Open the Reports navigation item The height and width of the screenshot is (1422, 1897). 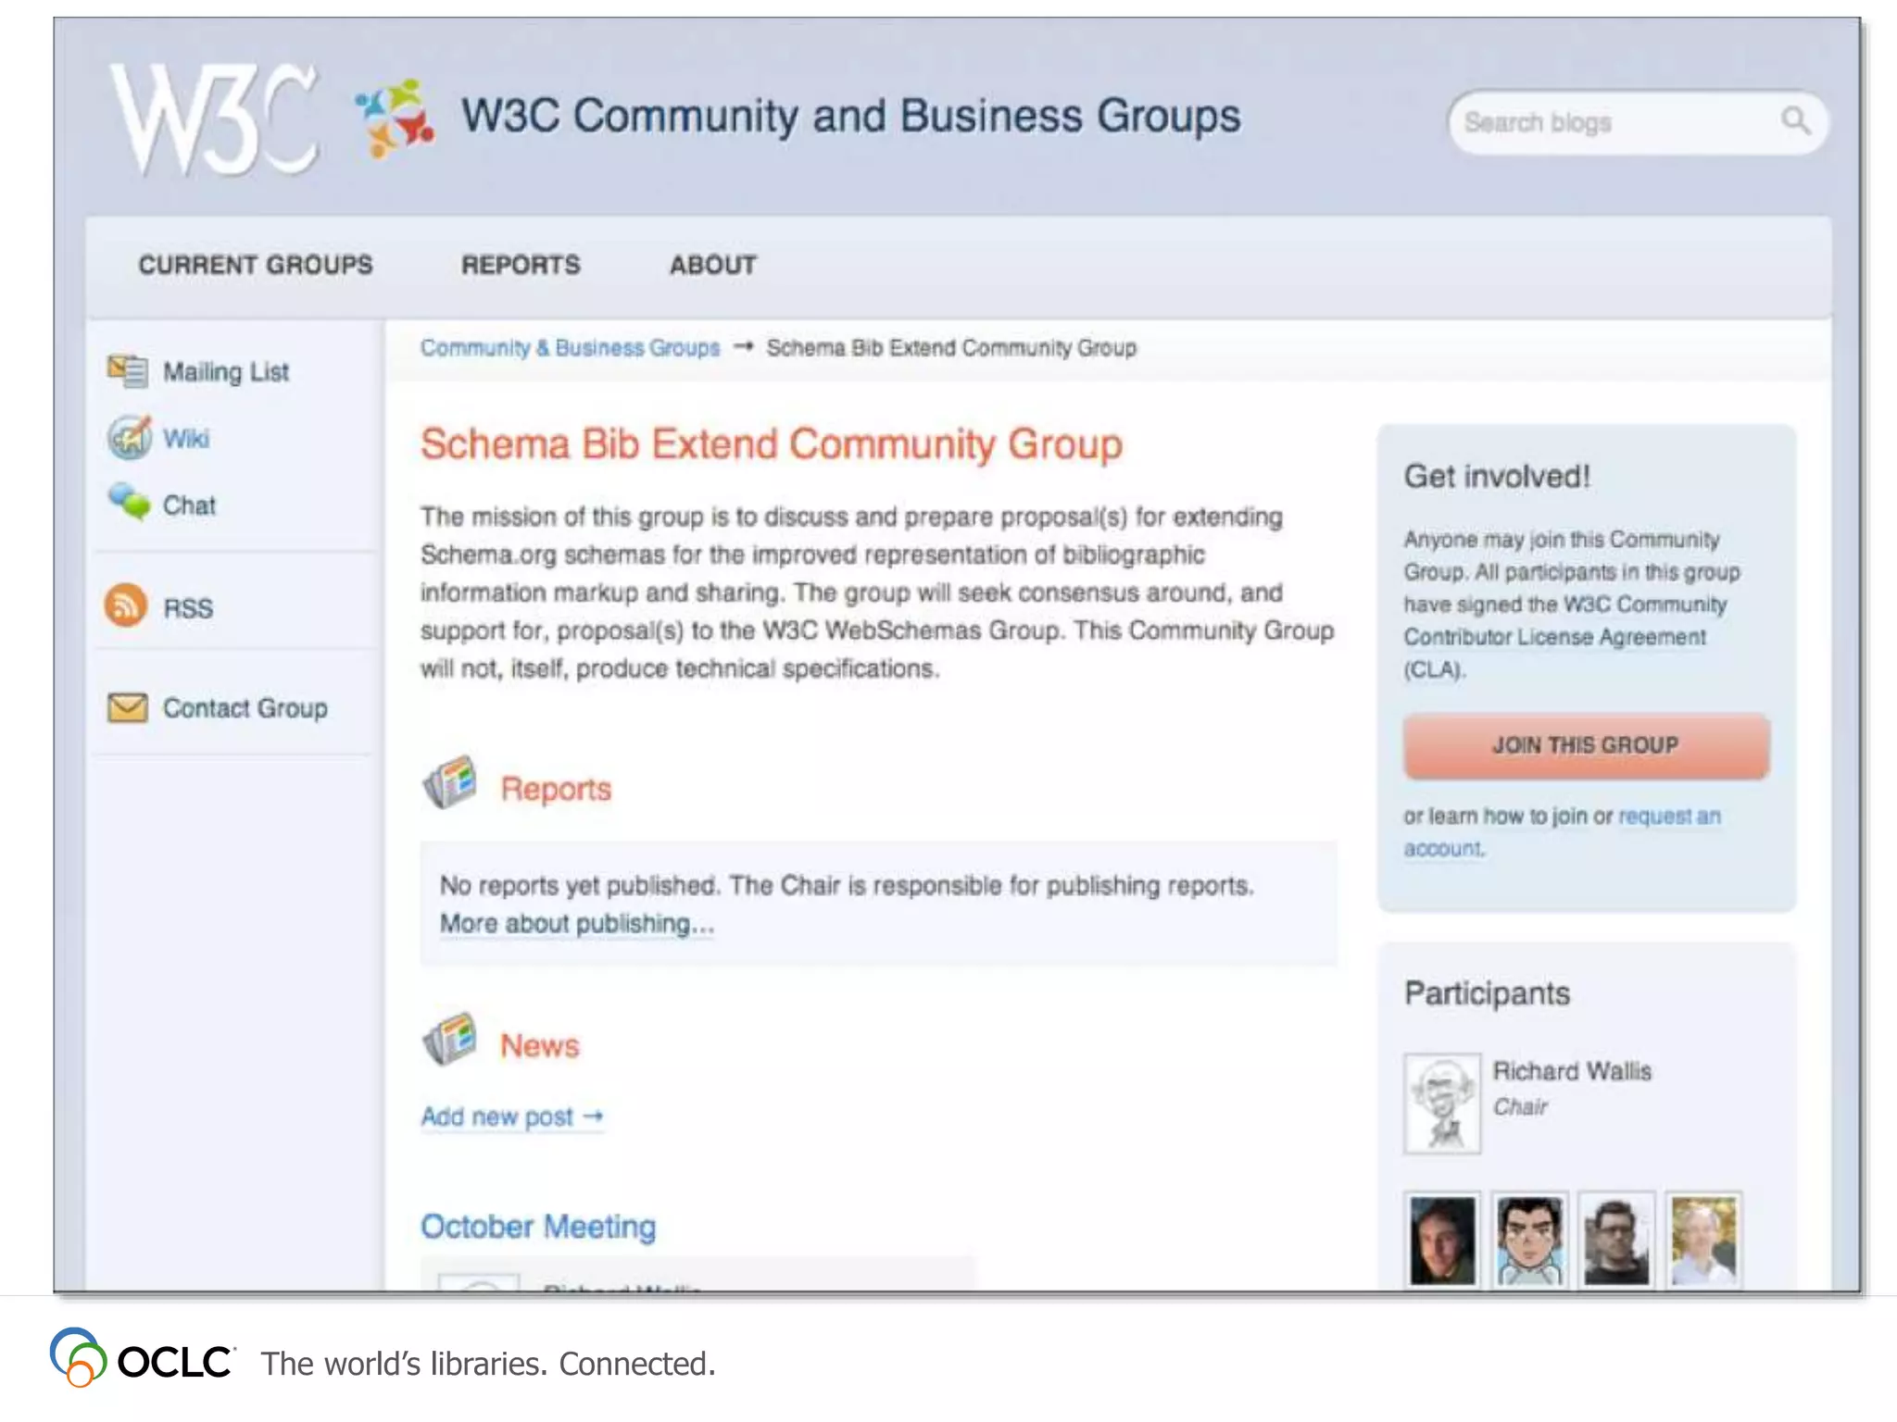[521, 266]
